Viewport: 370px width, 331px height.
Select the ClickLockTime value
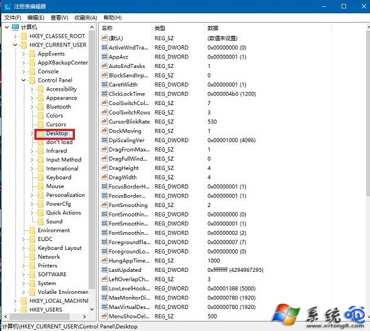coord(127,94)
